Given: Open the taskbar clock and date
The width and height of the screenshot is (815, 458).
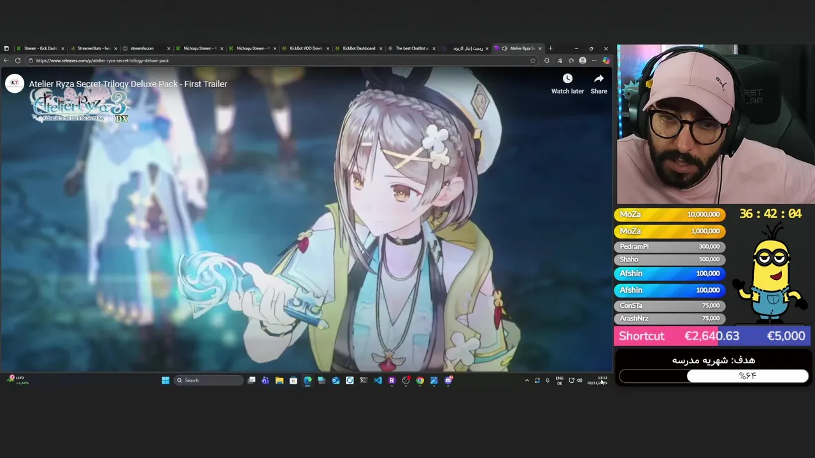Looking at the screenshot, I should 598,380.
